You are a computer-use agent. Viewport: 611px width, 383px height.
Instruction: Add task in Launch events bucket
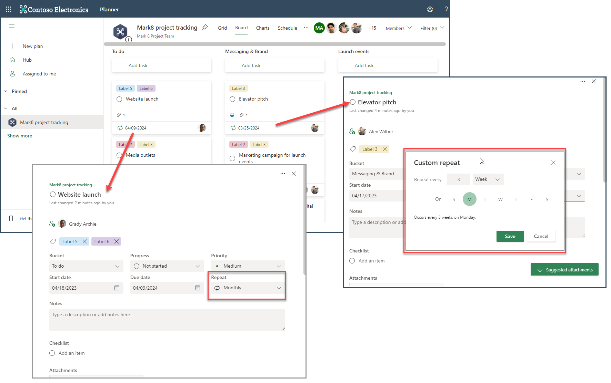tap(388, 65)
